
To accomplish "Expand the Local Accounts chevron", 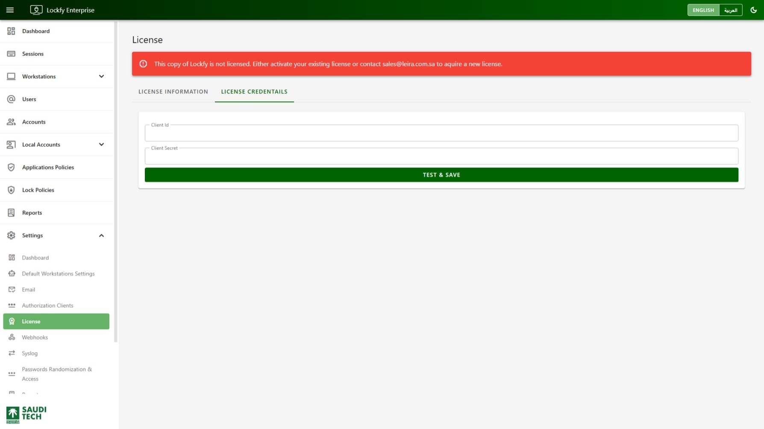I will [101, 144].
